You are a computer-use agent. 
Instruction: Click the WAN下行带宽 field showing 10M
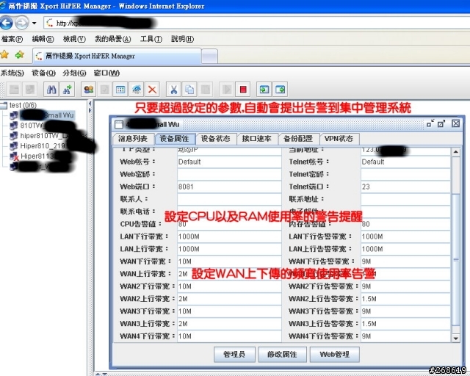tap(229, 261)
